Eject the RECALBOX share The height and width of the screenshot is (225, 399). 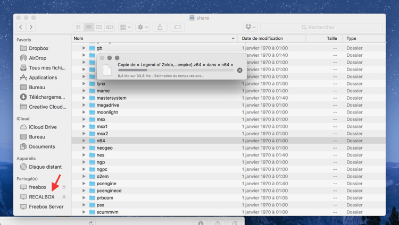point(64,196)
